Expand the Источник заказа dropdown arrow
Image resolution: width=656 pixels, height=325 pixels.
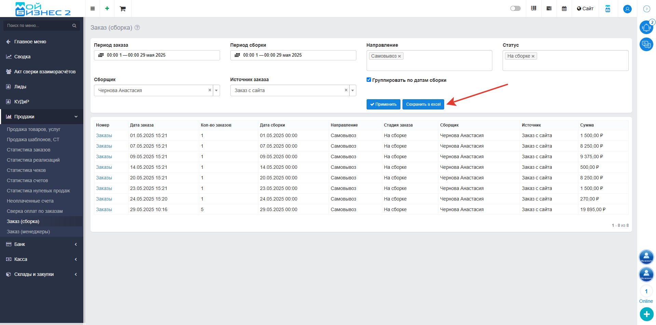[x=353, y=90]
